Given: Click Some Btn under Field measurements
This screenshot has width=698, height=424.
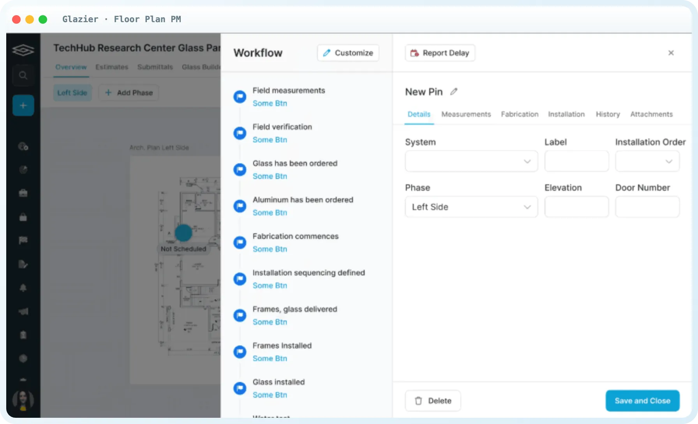Looking at the screenshot, I should pos(270,103).
